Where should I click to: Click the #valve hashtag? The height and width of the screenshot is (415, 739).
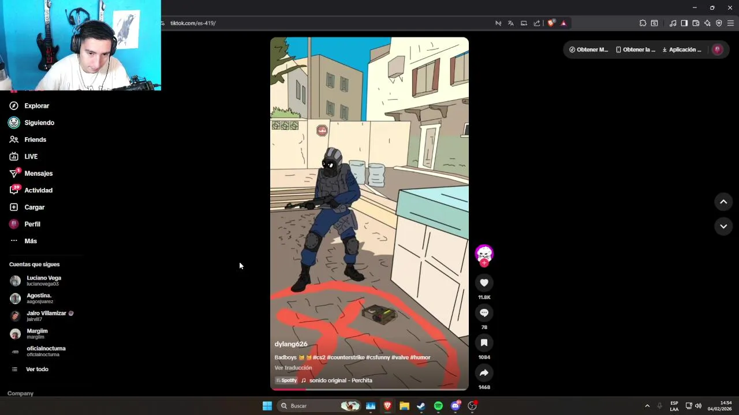pyautogui.click(x=400, y=357)
